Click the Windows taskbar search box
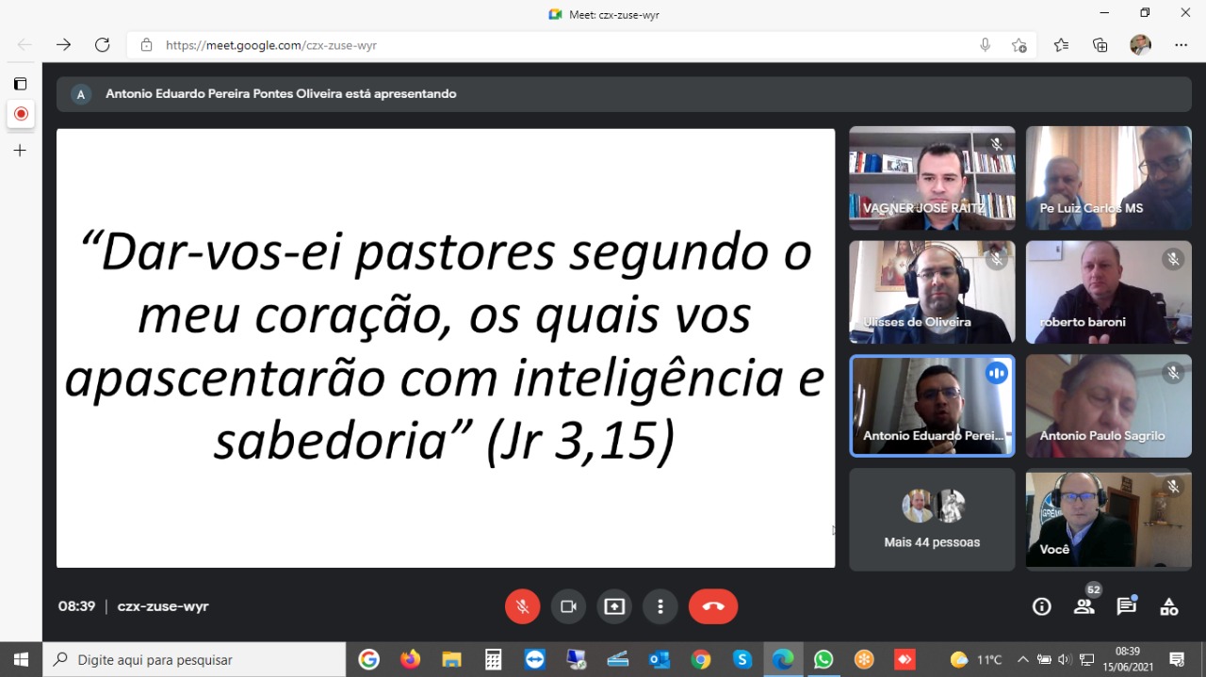The height and width of the screenshot is (677, 1206). click(x=198, y=659)
